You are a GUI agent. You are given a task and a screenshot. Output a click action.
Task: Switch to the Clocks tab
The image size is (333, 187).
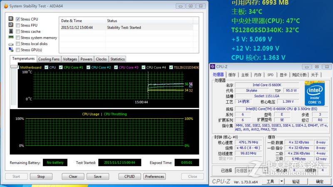pyautogui.click(x=101, y=59)
